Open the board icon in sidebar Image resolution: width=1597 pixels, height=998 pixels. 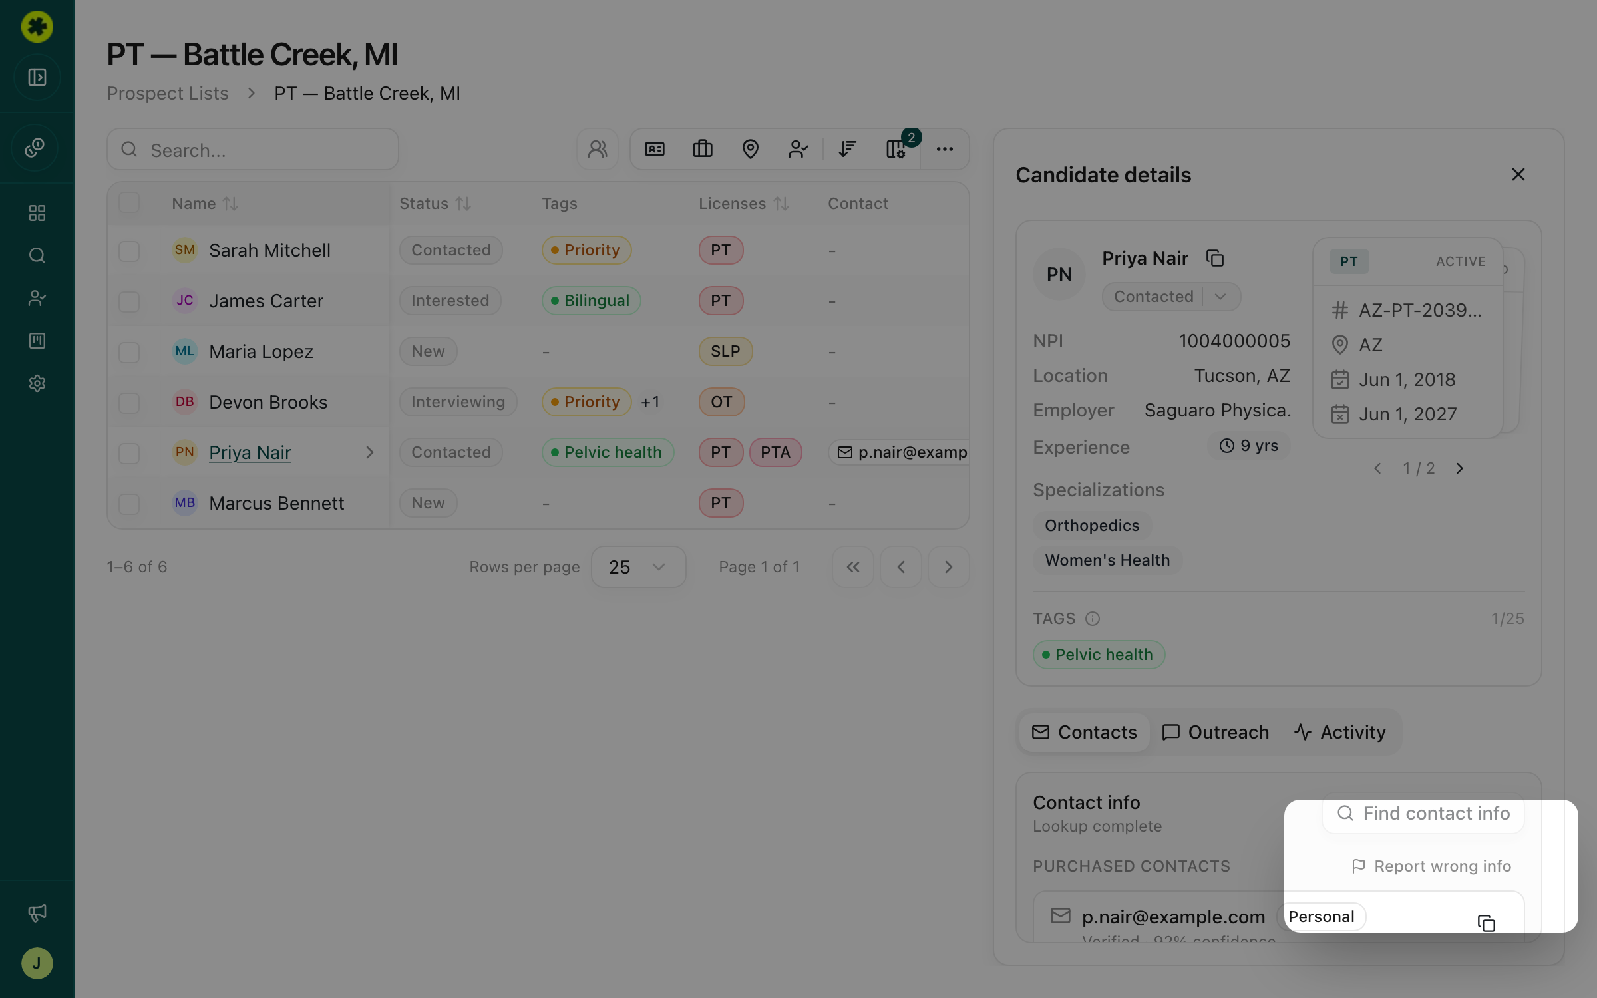tap(37, 341)
